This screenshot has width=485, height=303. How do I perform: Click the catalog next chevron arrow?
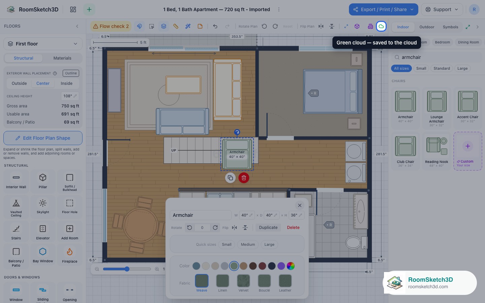477,27
